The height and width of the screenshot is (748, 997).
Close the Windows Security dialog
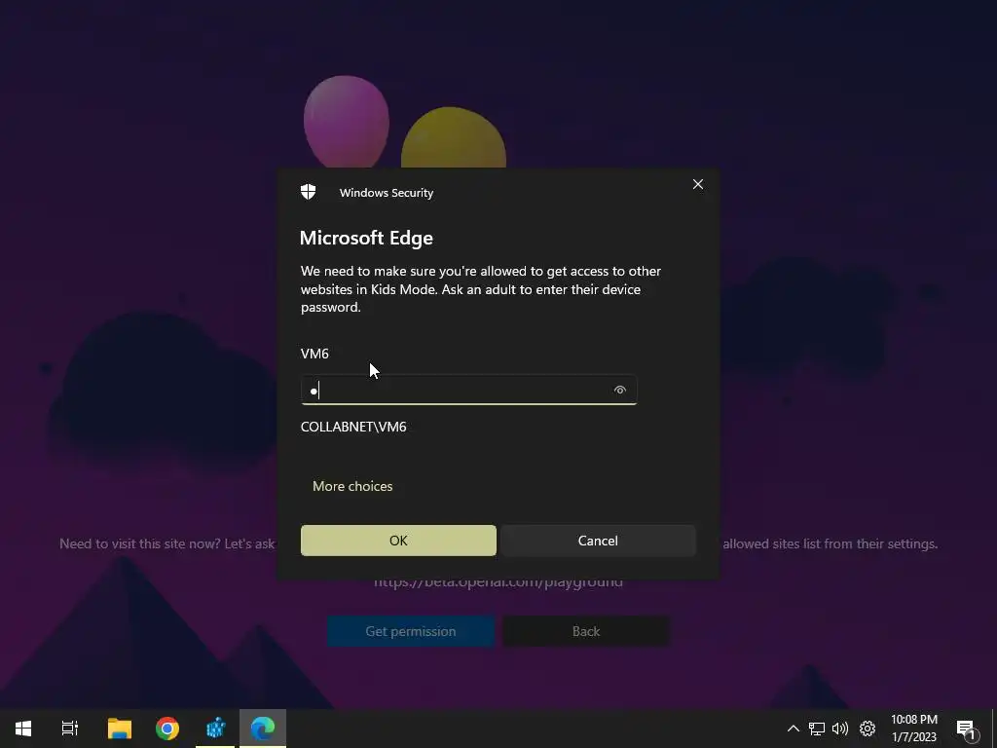(x=697, y=184)
